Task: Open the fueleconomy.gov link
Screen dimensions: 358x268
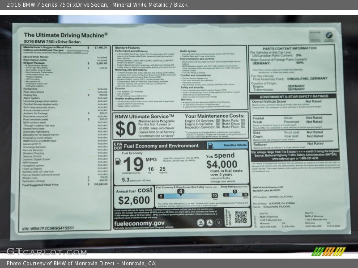Action: click(x=139, y=223)
